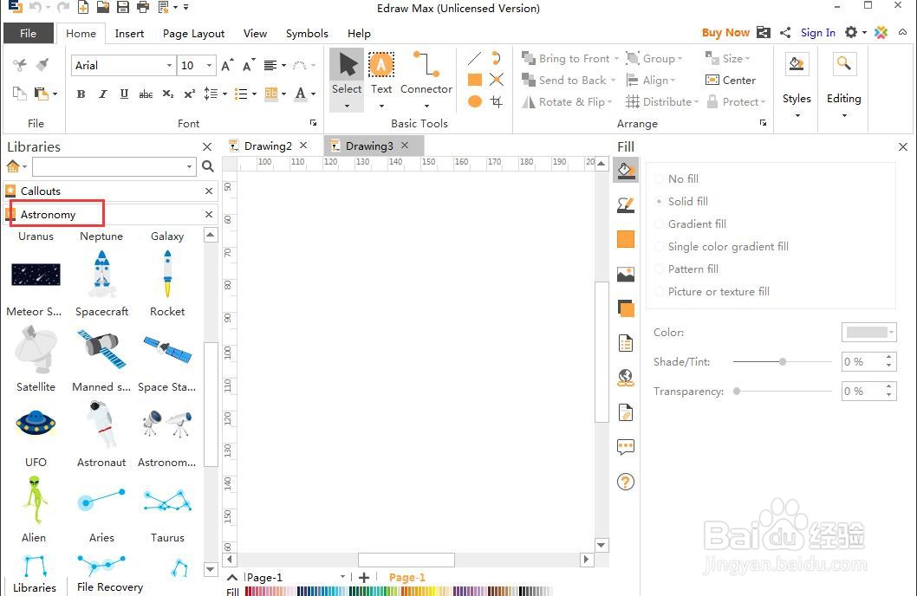Image resolution: width=917 pixels, height=596 pixels.
Task: Insert the Rocket shape
Action: click(x=167, y=283)
